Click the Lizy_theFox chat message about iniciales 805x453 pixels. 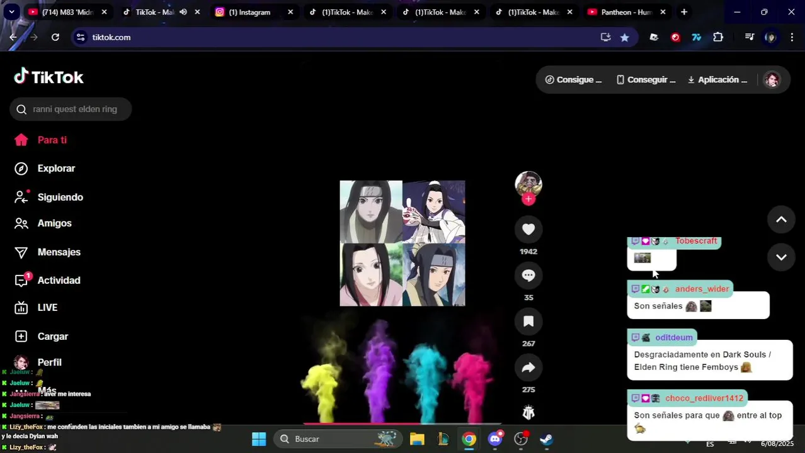pyautogui.click(x=112, y=431)
